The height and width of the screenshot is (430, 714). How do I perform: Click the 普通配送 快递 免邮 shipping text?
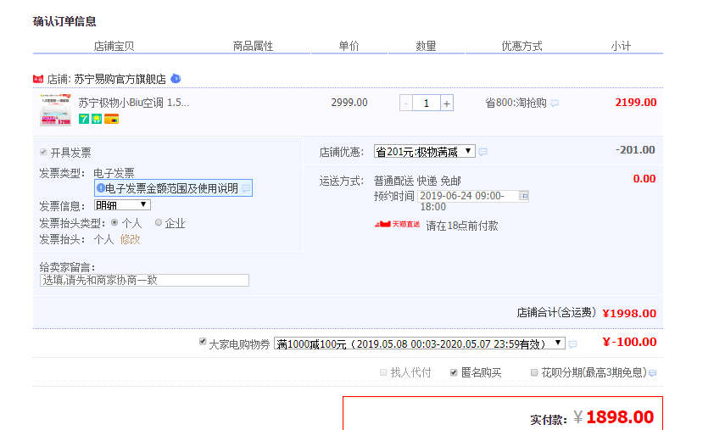pyautogui.click(x=417, y=181)
